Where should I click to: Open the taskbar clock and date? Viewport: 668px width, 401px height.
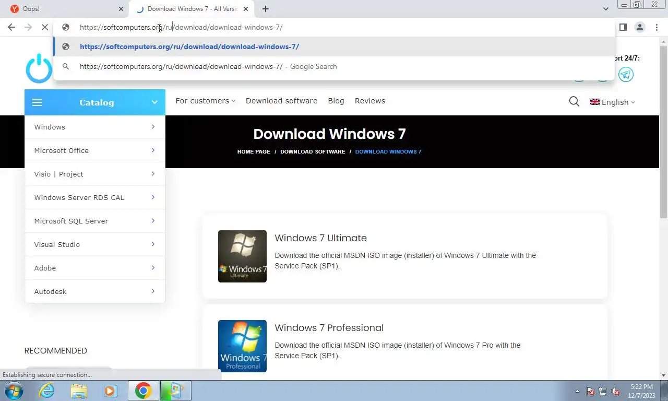pos(641,391)
